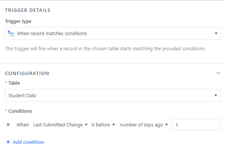Open the Trigger type dropdown arrow
The width and height of the screenshot is (225, 153).
click(216, 33)
